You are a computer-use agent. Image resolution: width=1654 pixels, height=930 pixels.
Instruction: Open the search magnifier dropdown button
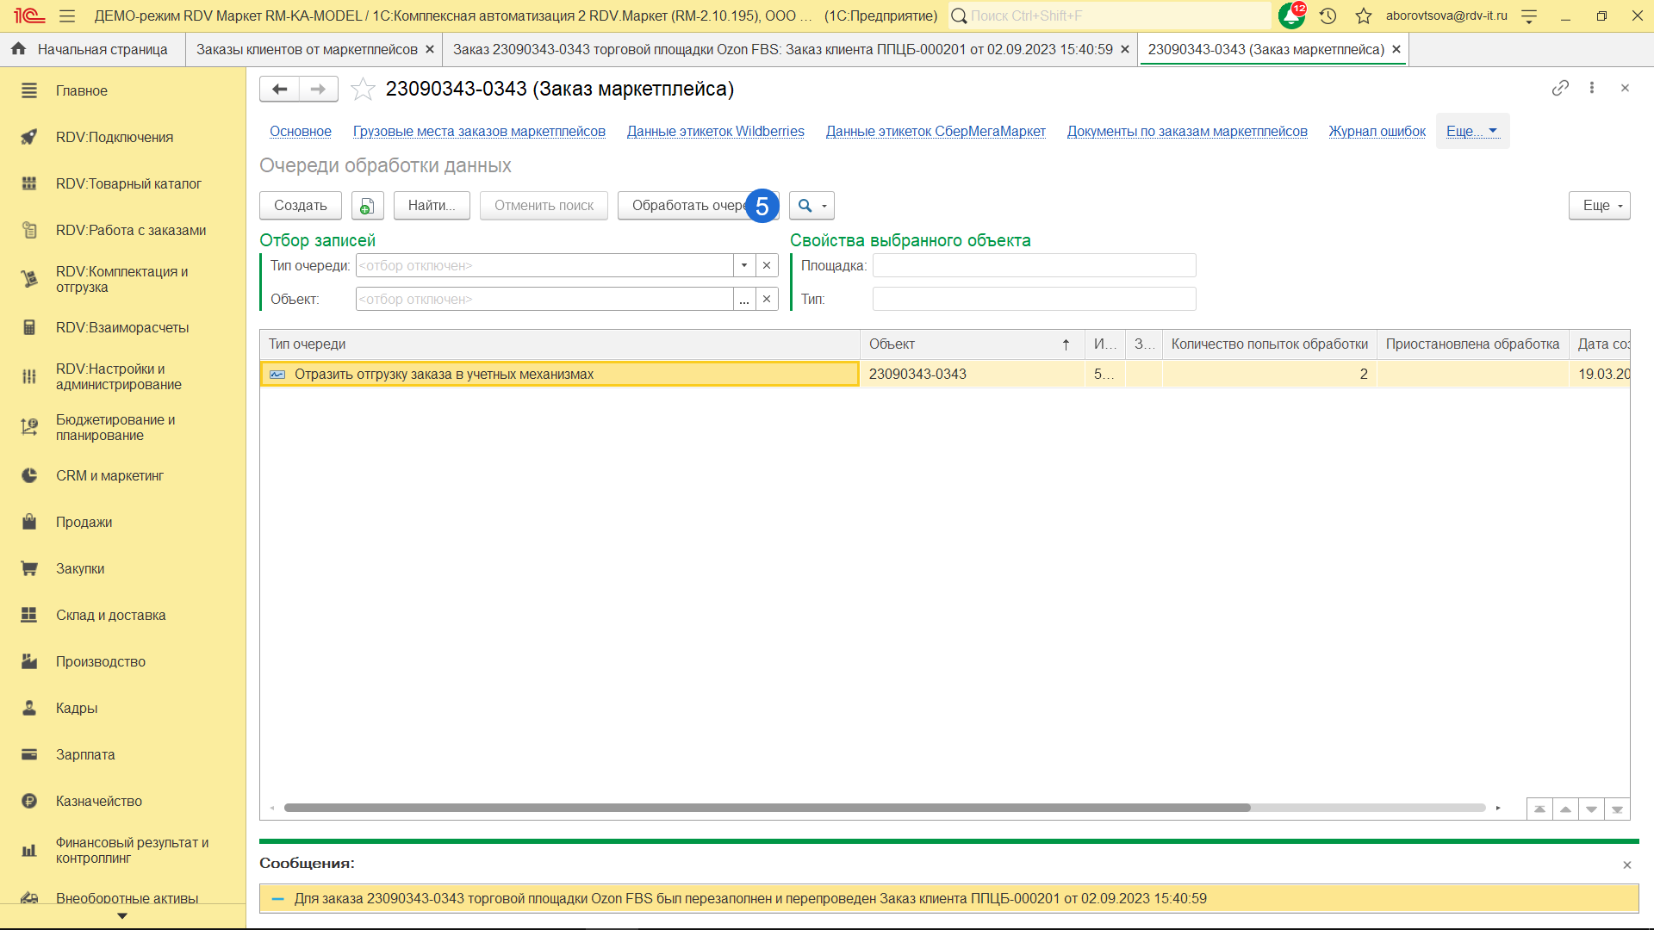(x=811, y=206)
